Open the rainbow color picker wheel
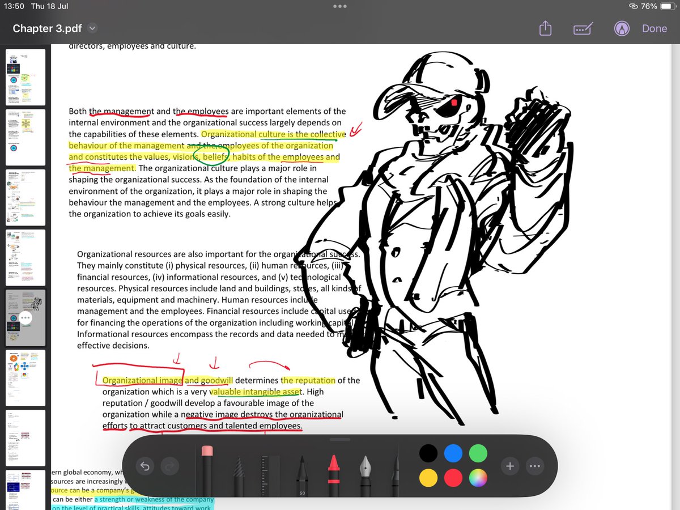The image size is (680, 510). pyautogui.click(x=478, y=479)
